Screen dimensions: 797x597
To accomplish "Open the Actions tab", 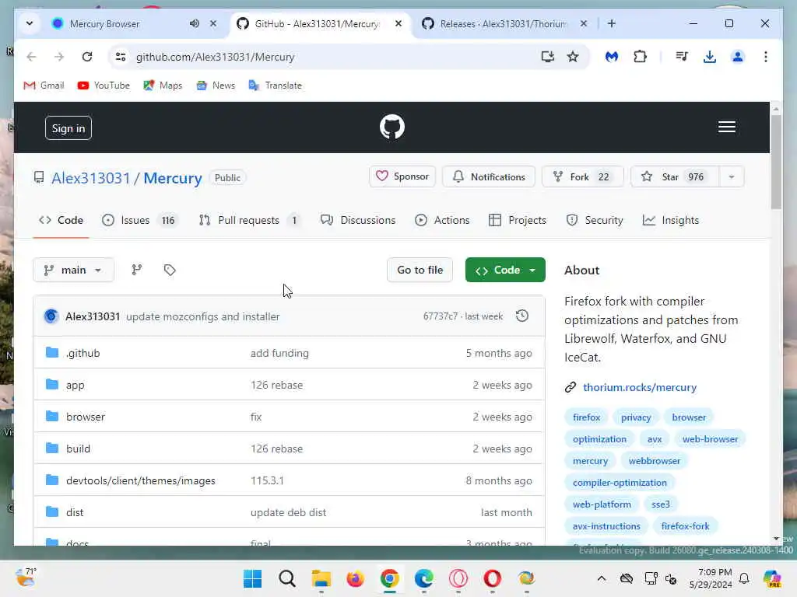I will pos(442,220).
